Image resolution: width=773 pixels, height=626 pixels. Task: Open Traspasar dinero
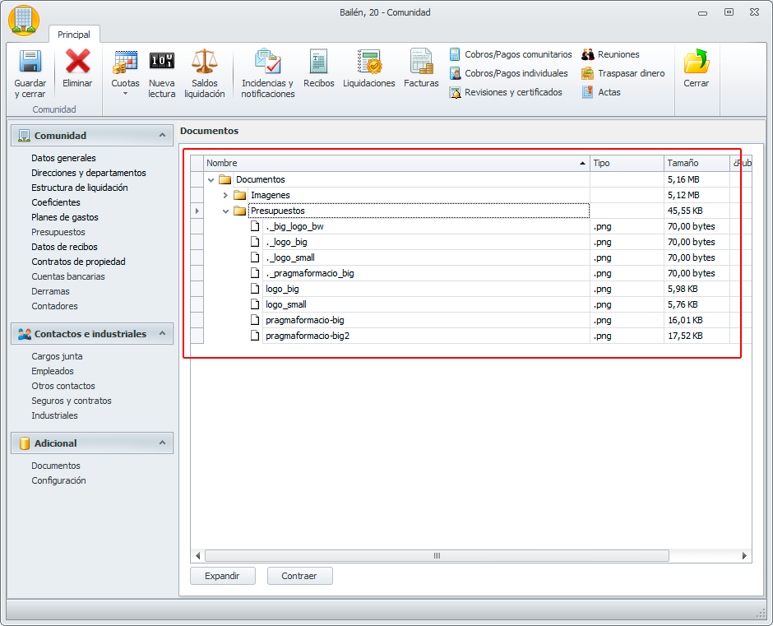click(623, 73)
